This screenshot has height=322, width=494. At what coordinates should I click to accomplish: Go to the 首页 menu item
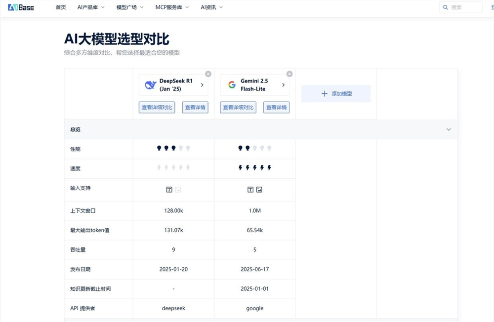pyautogui.click(x=61, y=7)
